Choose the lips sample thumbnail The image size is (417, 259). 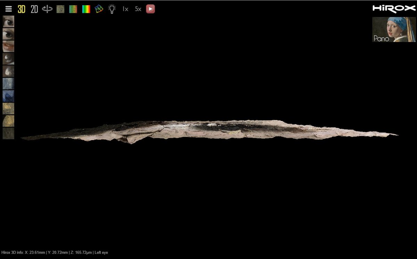pos(8,46)
